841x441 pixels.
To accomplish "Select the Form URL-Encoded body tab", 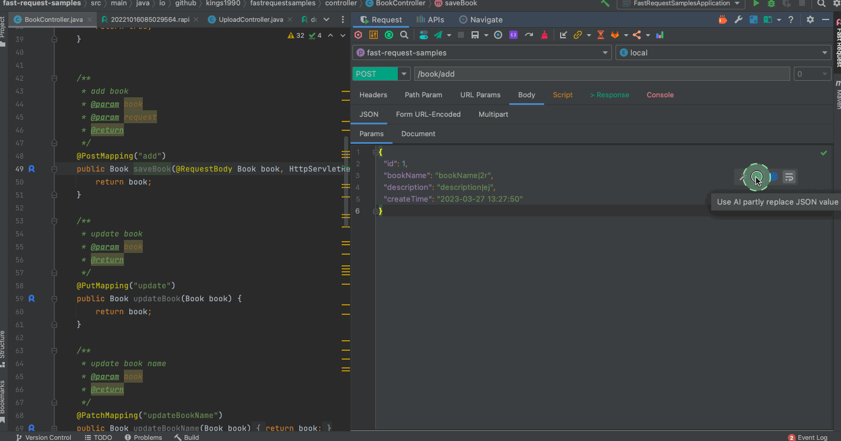I will pos(428,114).
